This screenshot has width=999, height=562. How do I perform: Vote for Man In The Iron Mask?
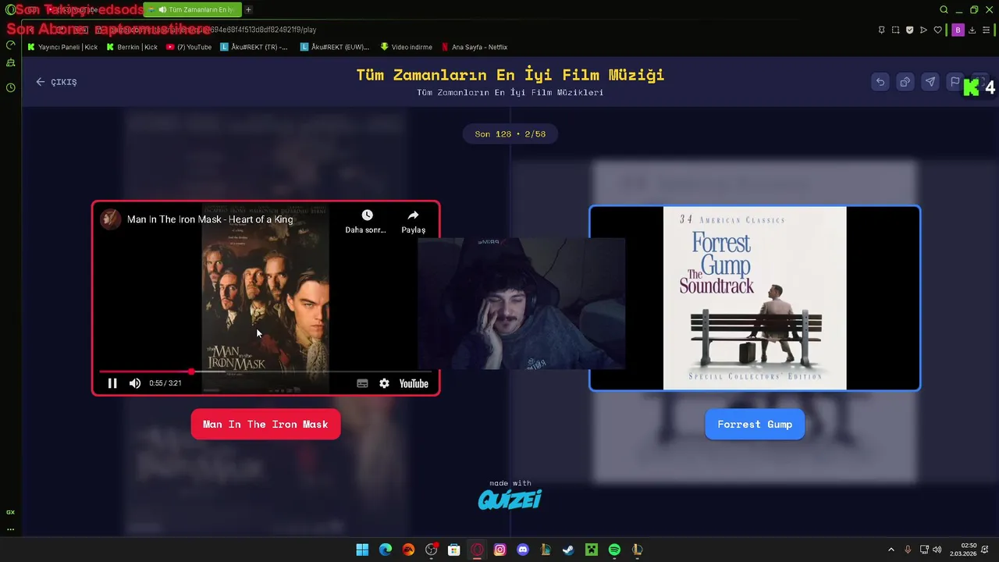[265, 424]
